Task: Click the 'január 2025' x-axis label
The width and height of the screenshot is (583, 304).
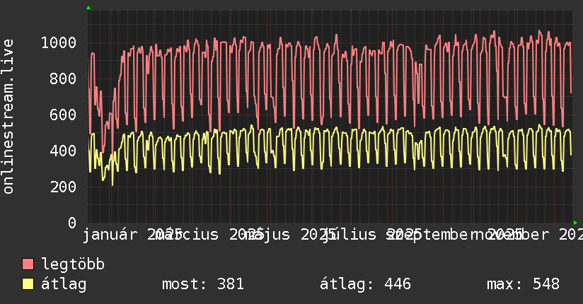Action: click(132, 235)
